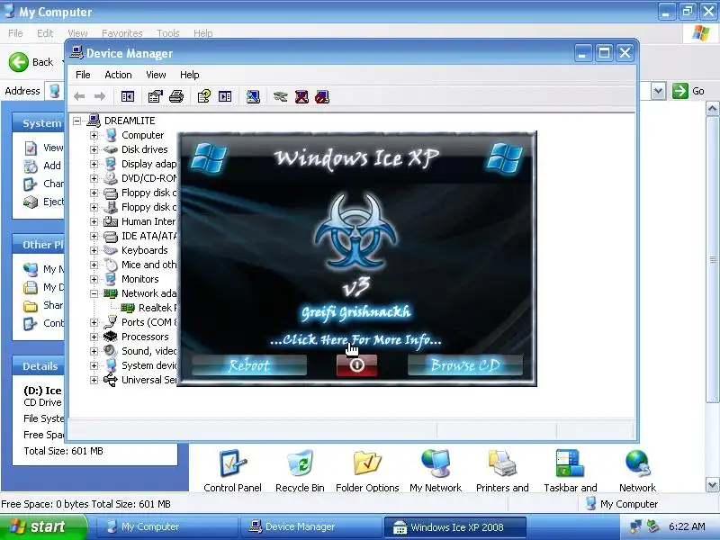
Task: Click the Safely Remove Hardware tray icon
Action: [652, 526]
